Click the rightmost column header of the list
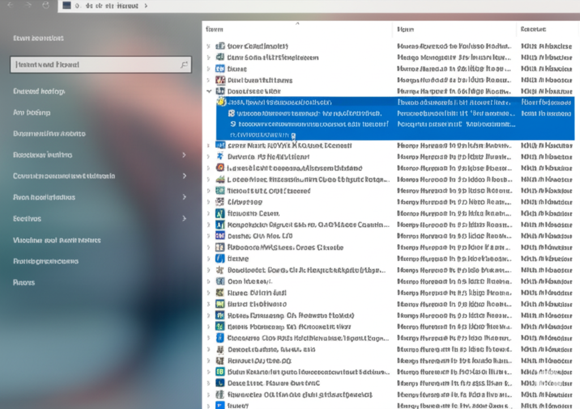The width and height of the screenshot is (580, 409). [x=533, y=29]
